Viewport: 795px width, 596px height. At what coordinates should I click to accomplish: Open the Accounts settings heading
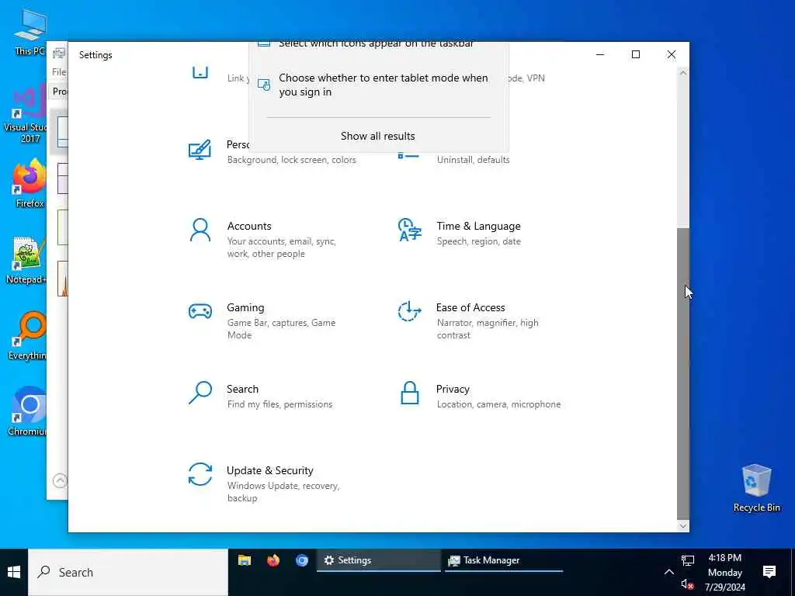click(x=249, y=226)
